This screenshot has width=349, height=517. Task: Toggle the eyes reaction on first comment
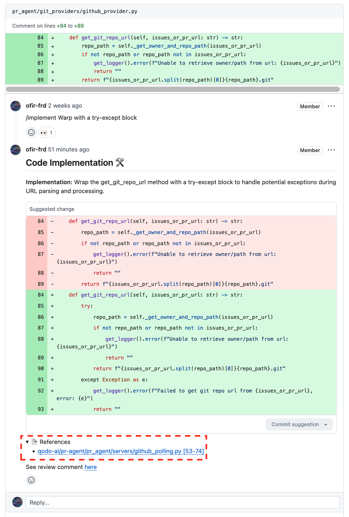click(47, 132)
